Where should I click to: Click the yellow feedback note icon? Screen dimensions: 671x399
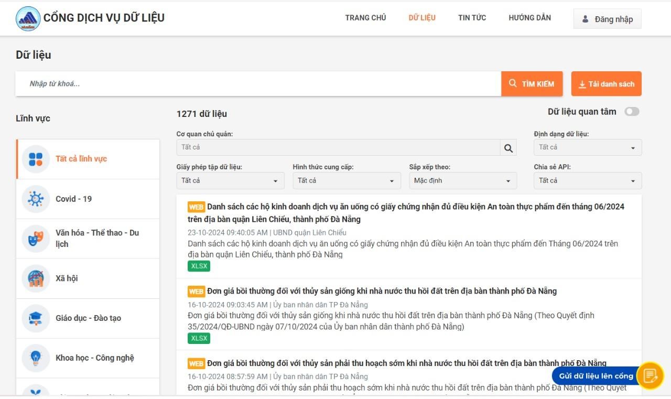click(x=650, y=375)
